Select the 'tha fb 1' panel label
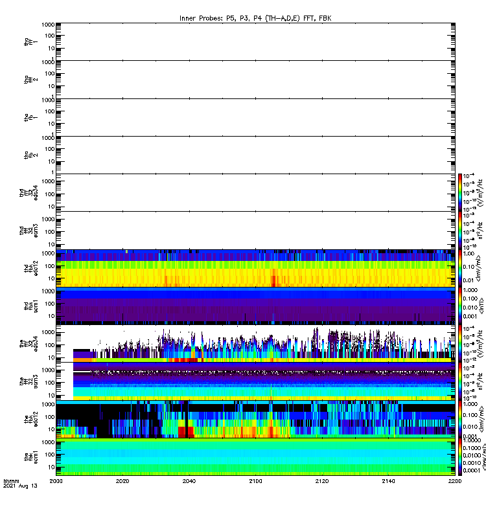Screen dimensions: 486x518 (x=31, y=117)
